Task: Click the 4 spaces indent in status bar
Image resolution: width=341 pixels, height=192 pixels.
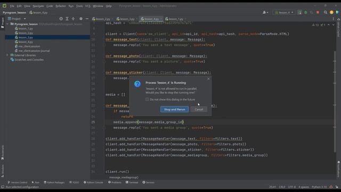Action: [x=304, y=187]
